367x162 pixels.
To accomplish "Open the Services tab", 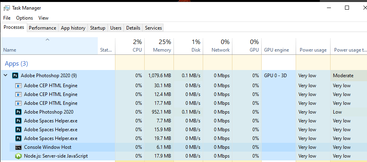I will pyautogui.click(x=153, y=28).
